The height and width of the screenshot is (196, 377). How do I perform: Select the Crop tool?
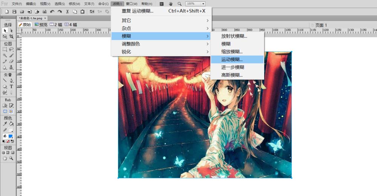click(11, 37)
